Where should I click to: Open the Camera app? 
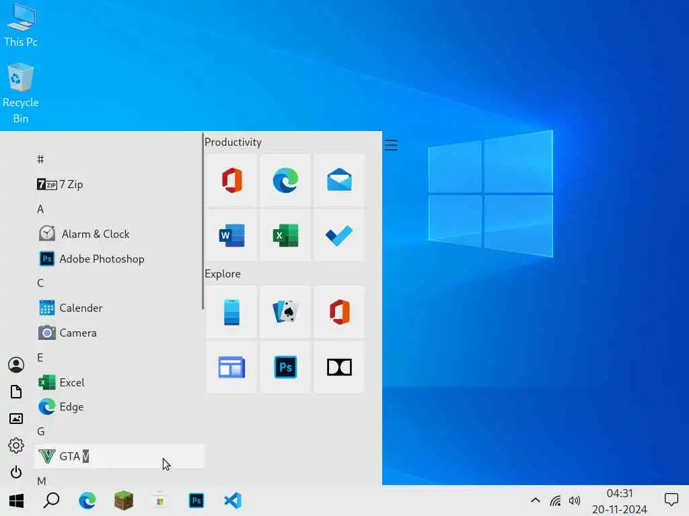point(118,333)
